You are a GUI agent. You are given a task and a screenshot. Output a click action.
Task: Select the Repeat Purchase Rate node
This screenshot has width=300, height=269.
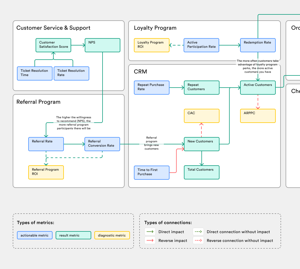click(152, 88)
